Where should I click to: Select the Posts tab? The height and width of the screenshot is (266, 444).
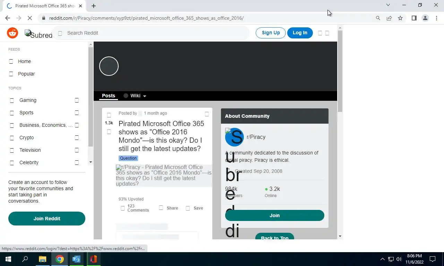point(109,96)
